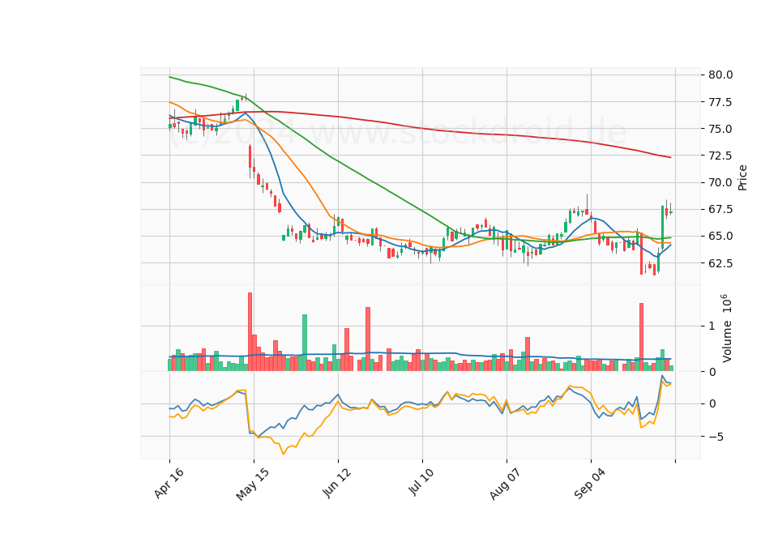
Task: Click the 75.0 price axis value
Action: [x=720, y=129]
